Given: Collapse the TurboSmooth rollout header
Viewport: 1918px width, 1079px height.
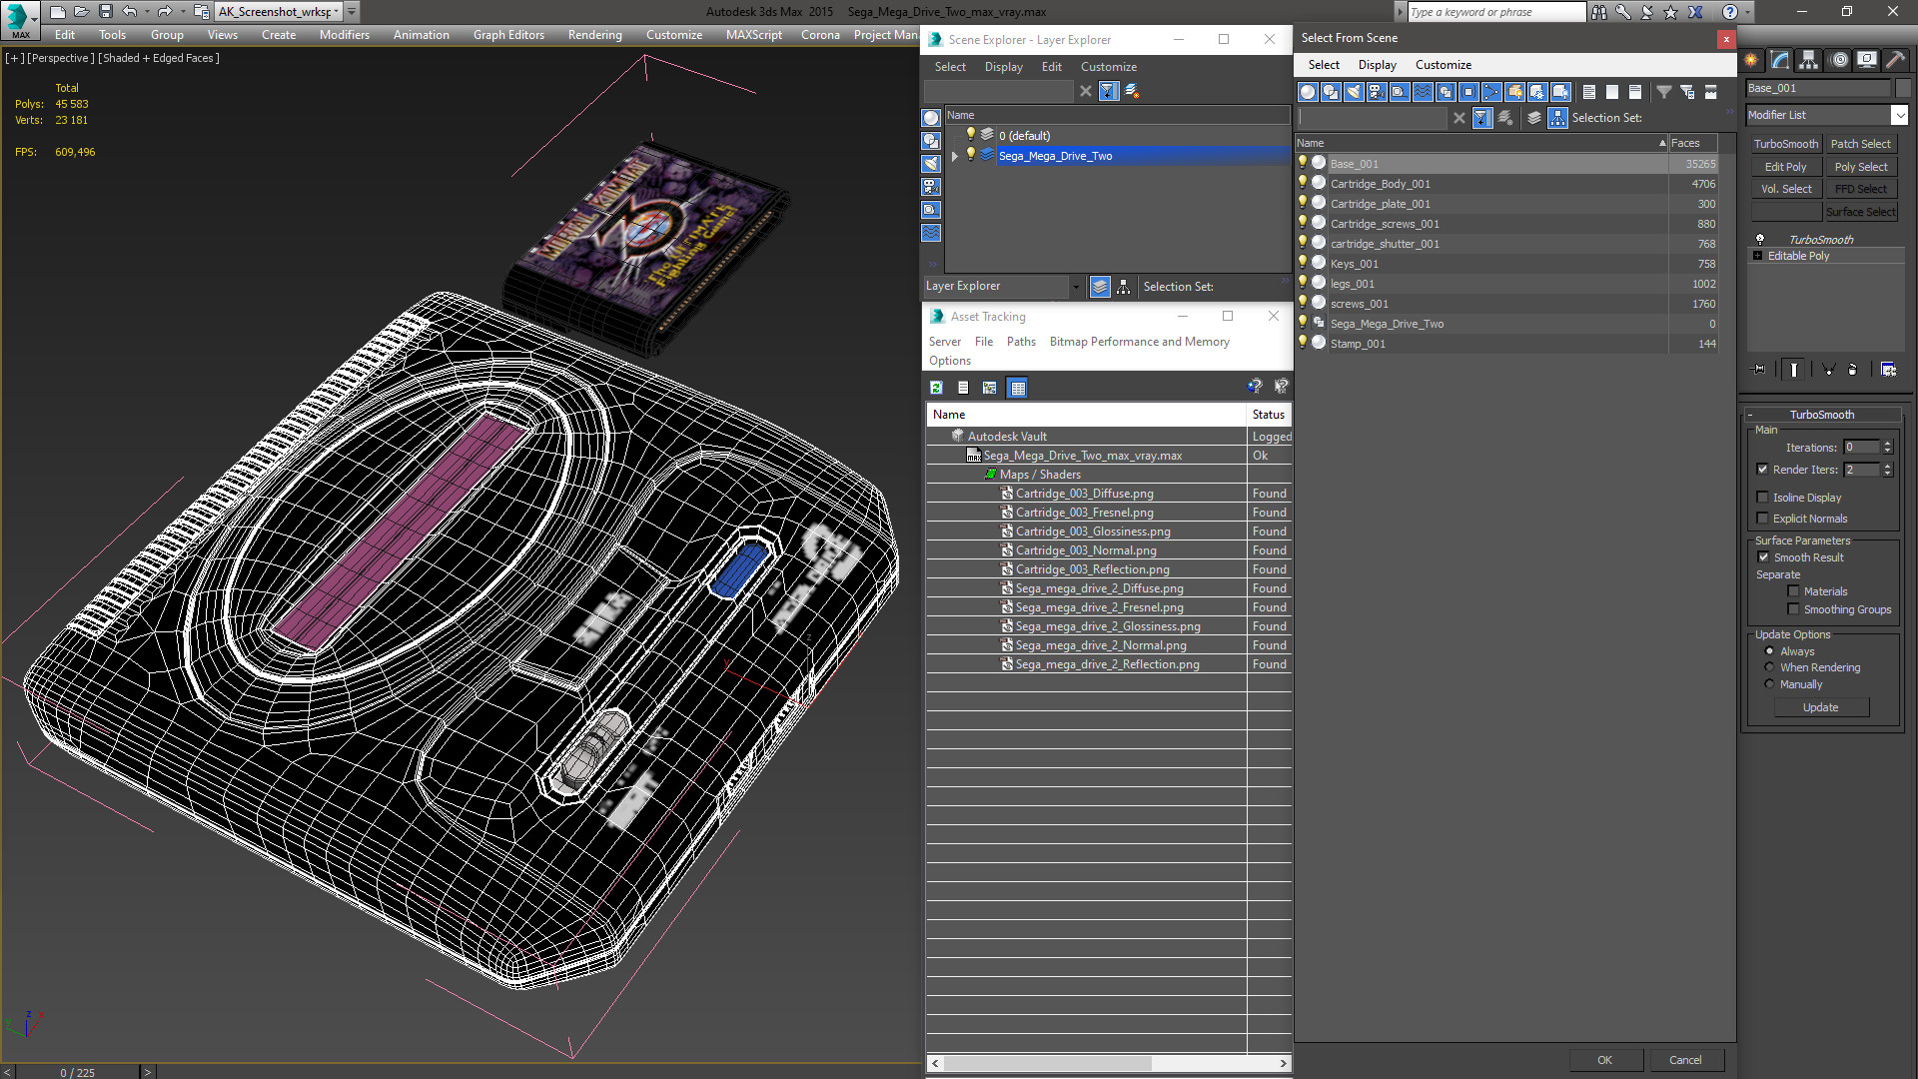Looking at the screenshot, I should click(x=1821, y=415).
